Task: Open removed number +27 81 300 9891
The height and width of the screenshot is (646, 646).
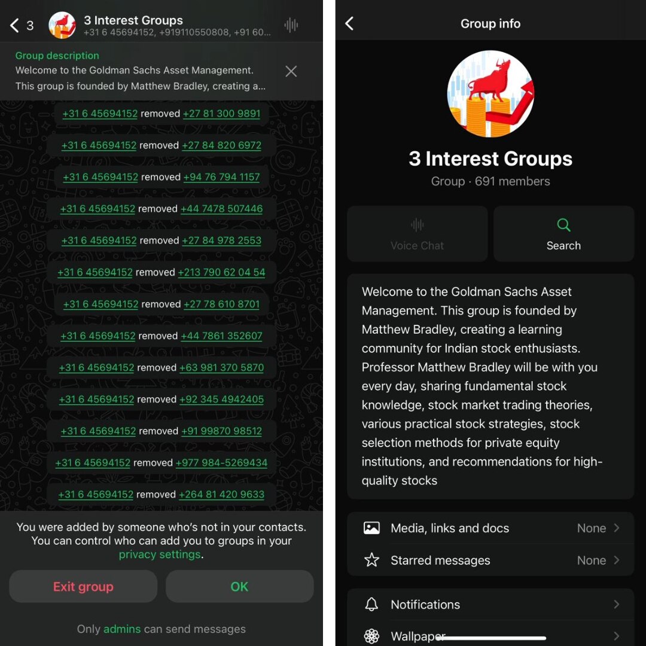Action: (221, 114)
